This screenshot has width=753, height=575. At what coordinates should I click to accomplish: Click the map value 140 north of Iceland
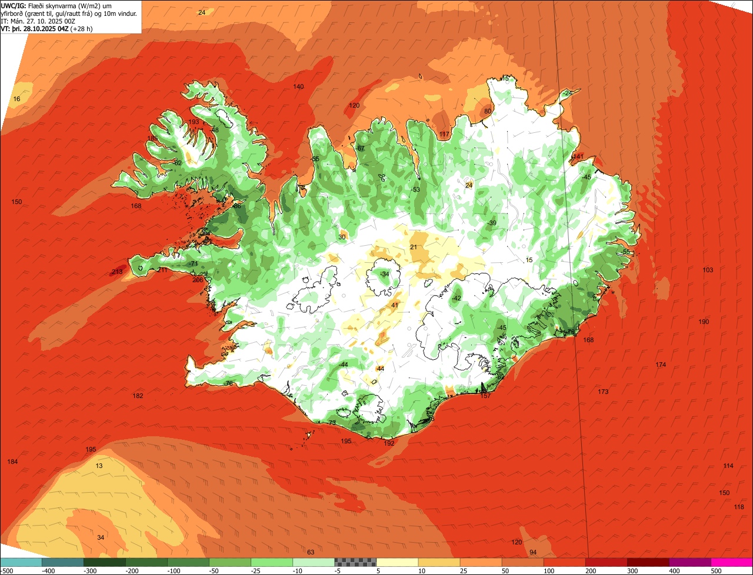pyautogui.click(x=298, y=86)
